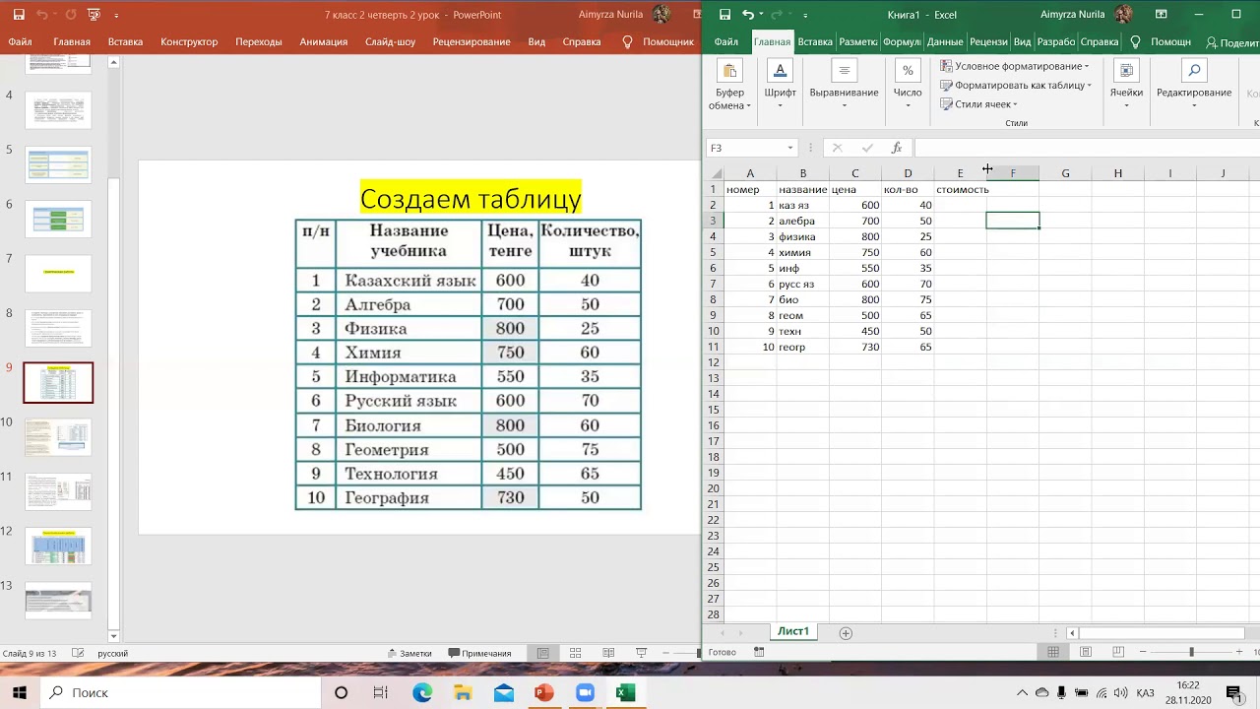Image resolution: width=1260 pixels, height=709 pixels.
Task: Click the PowerPoint slideshow status bar icon
Action: 641,653
